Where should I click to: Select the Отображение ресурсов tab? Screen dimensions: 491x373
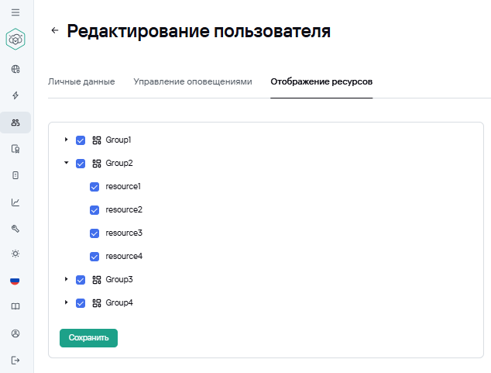tap(321, 81)
